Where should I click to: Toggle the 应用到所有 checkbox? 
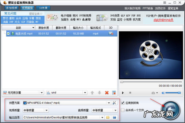[123, 103]
